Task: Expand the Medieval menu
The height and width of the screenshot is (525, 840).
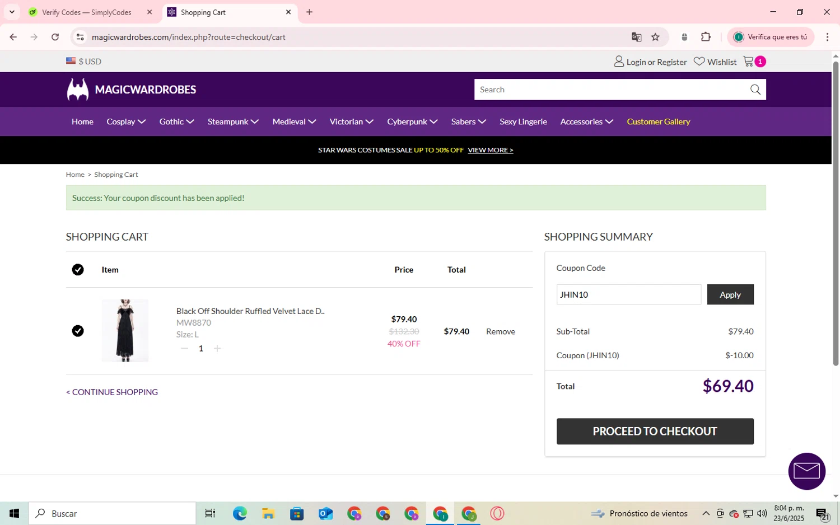Action: coord(294,121)
